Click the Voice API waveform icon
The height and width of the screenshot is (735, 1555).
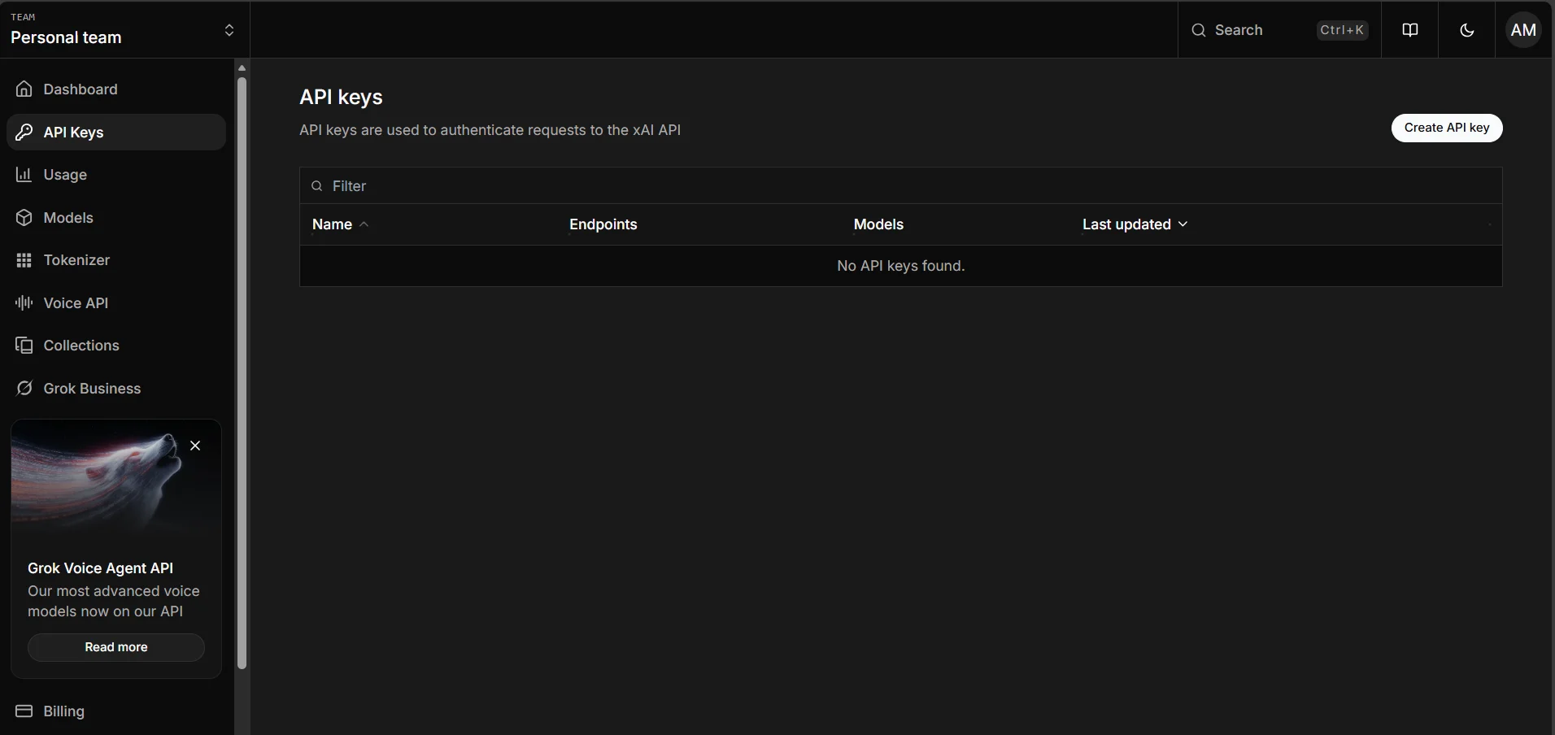(24, 303)
